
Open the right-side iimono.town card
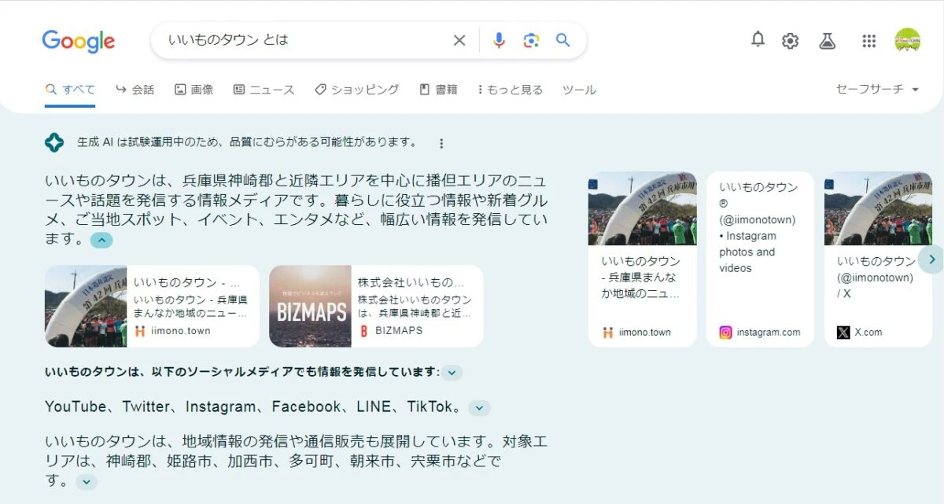point(642,259)
